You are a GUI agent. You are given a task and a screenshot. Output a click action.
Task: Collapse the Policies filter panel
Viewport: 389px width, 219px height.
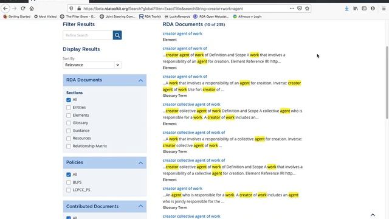coord(140,162)
